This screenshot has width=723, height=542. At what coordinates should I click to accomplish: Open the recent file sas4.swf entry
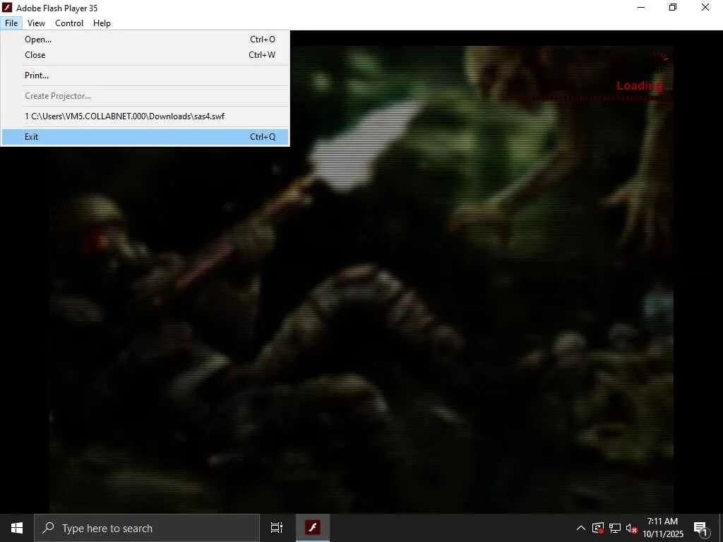(145, 116)
